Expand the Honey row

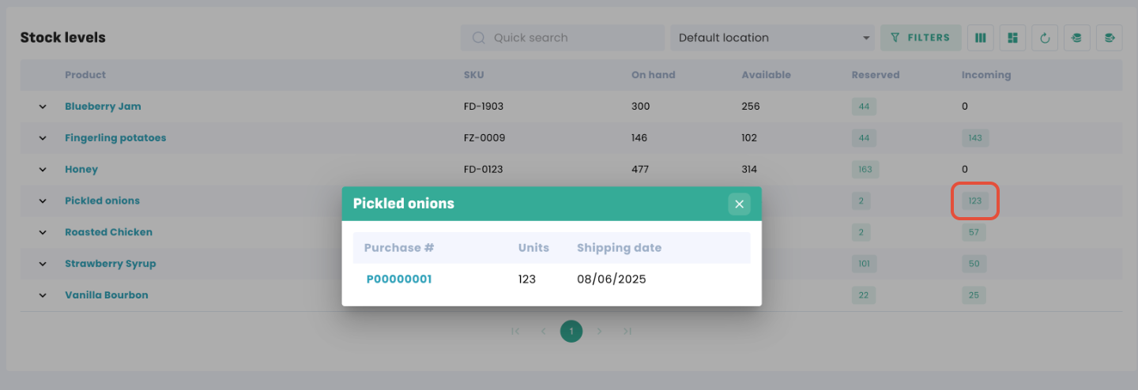(x=43, y=170)
